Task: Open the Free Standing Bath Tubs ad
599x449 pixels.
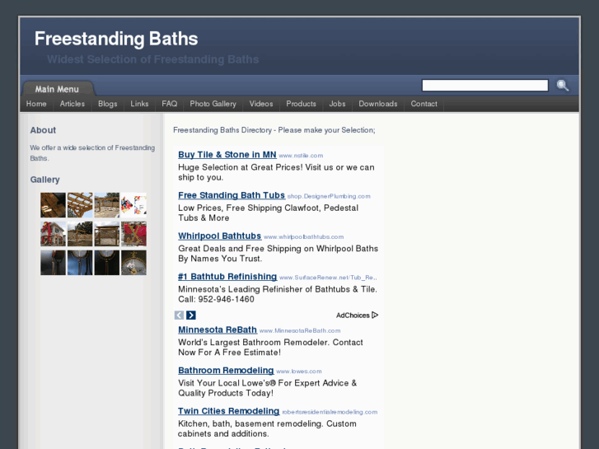Action: click(x=232, y=195)
